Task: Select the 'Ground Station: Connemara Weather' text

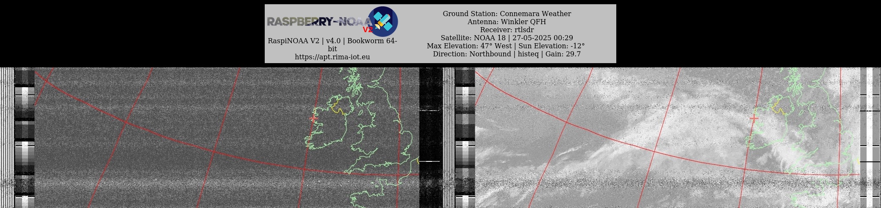Action: coord(507,14)
